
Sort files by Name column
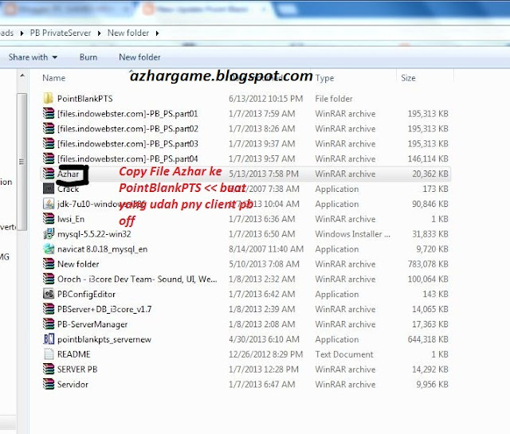point(54,78)
